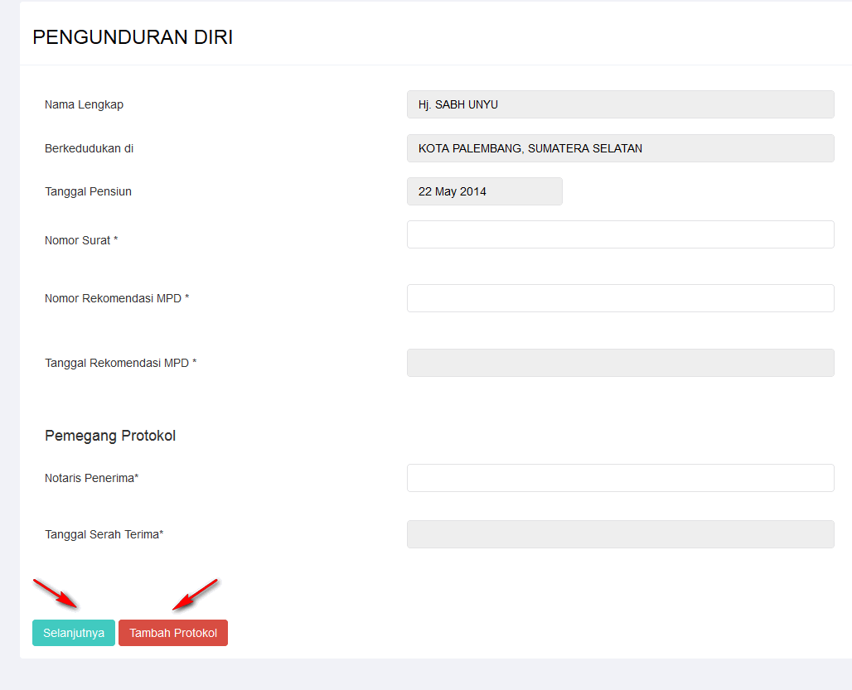Screen dimensions: 852x690
Task: Open the Tanggal Serah Terima date field
Action: 620,534
